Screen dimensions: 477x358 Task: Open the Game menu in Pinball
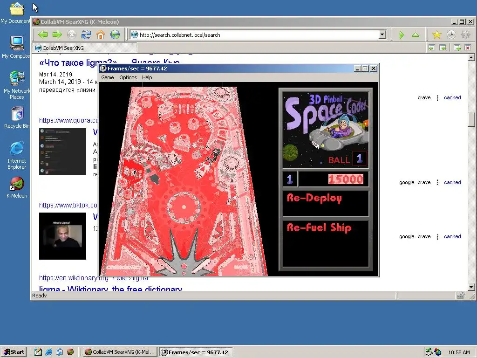pyautogui.click(x=108, y=77)
